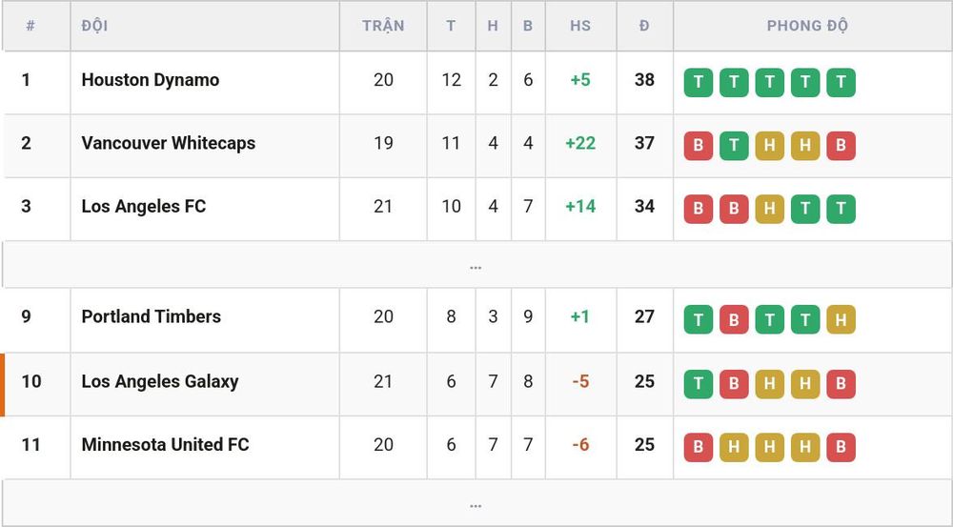The image size is (953, 527).
Task: Select the PHONG ĐỘ column header
Action: coord(807,26)
